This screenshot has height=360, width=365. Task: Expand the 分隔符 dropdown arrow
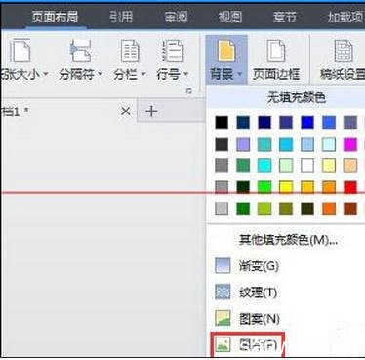click(x=100, y=74)
